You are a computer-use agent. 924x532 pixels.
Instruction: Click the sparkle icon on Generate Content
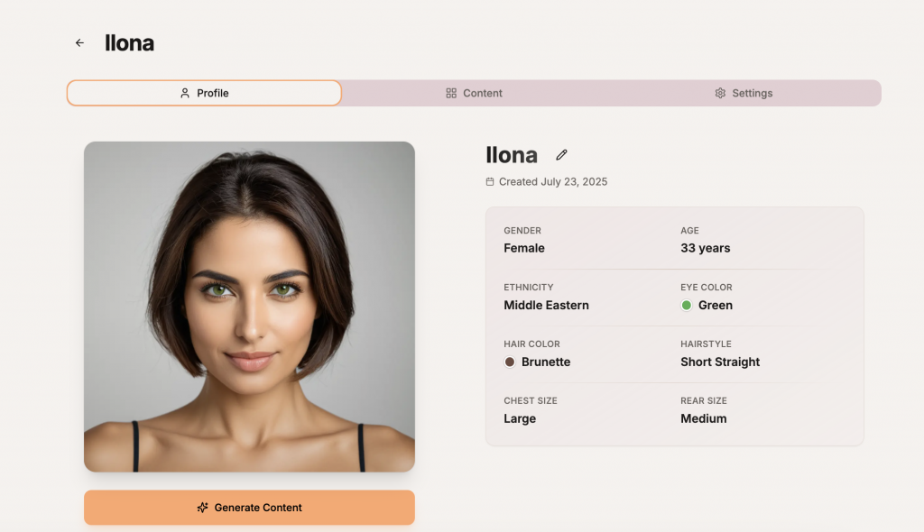click(202, 508)
